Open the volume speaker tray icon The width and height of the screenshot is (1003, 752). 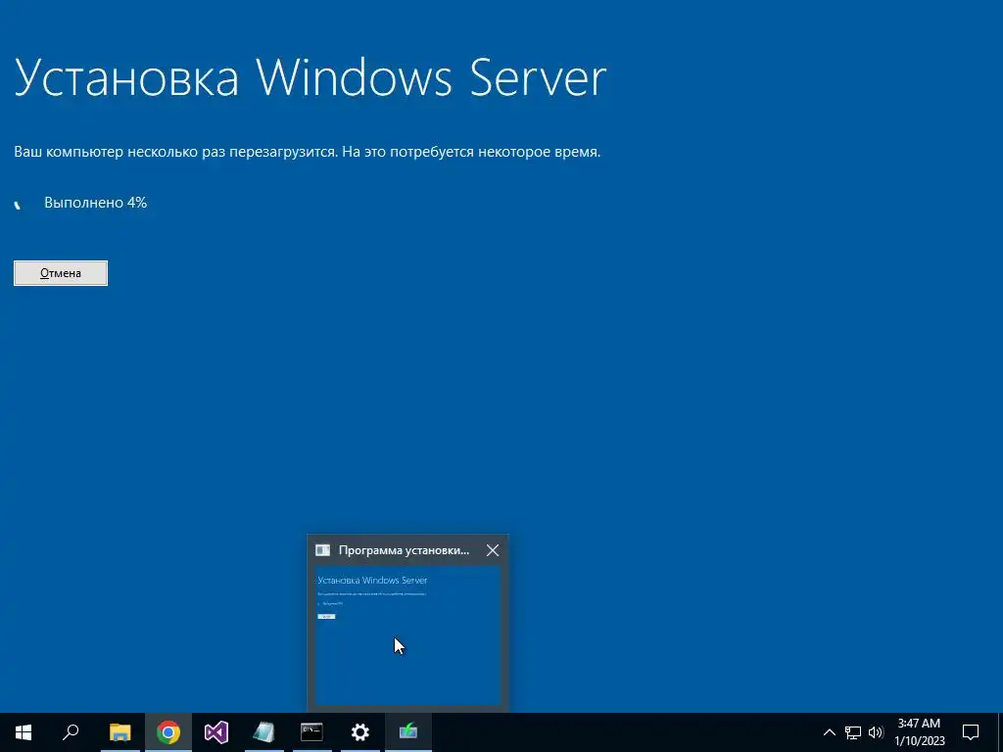876,732
